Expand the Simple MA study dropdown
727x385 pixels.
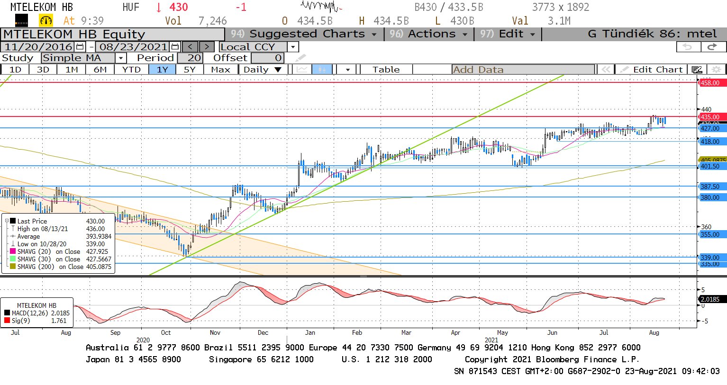[x=121, y=58]
